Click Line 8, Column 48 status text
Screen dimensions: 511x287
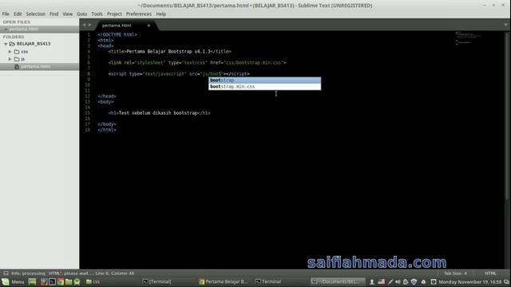[115, 273]
